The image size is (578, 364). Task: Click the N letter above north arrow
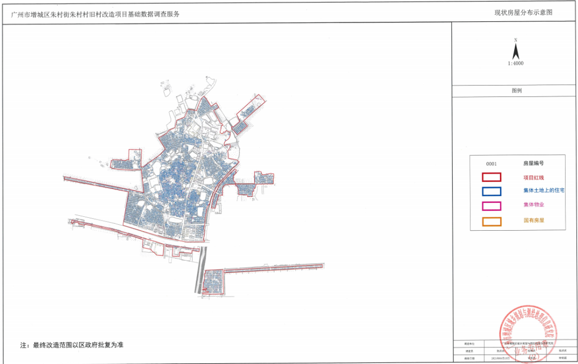tap(516, 40)
